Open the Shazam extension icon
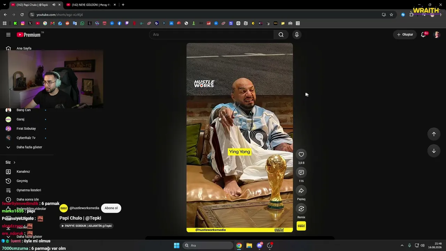 pyautogui.click(x=403, y=15)
